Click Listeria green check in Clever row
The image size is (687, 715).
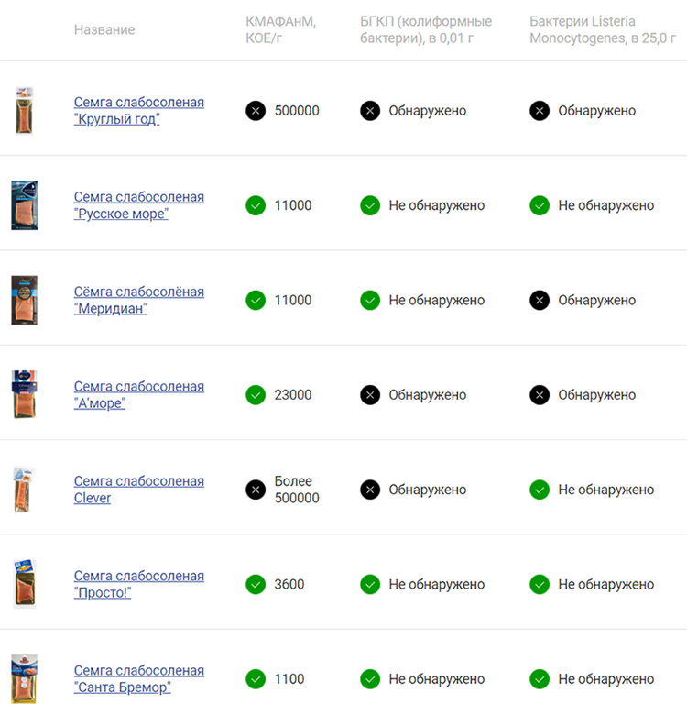(540, 489)
